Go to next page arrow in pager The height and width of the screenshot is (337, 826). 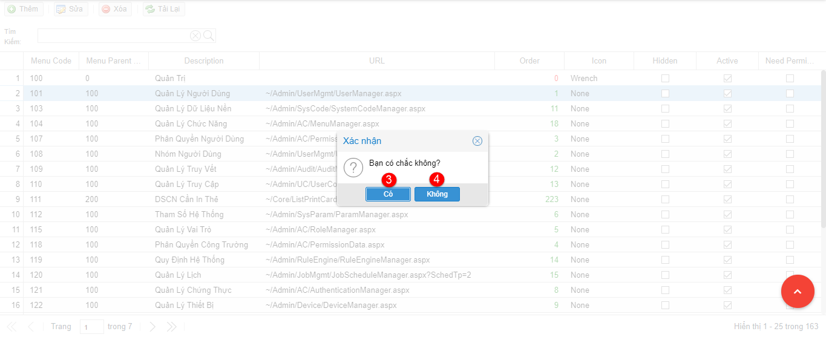(152, 327)
